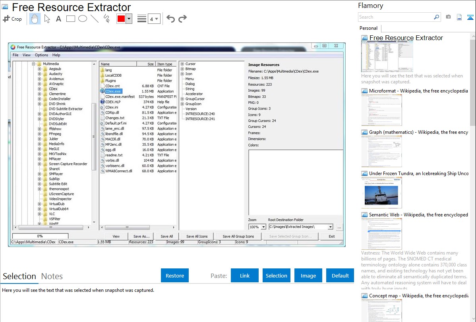Open the Semantic Web snapshot link
The width and height of the screenshot is (476, 322).
(418, 214)
